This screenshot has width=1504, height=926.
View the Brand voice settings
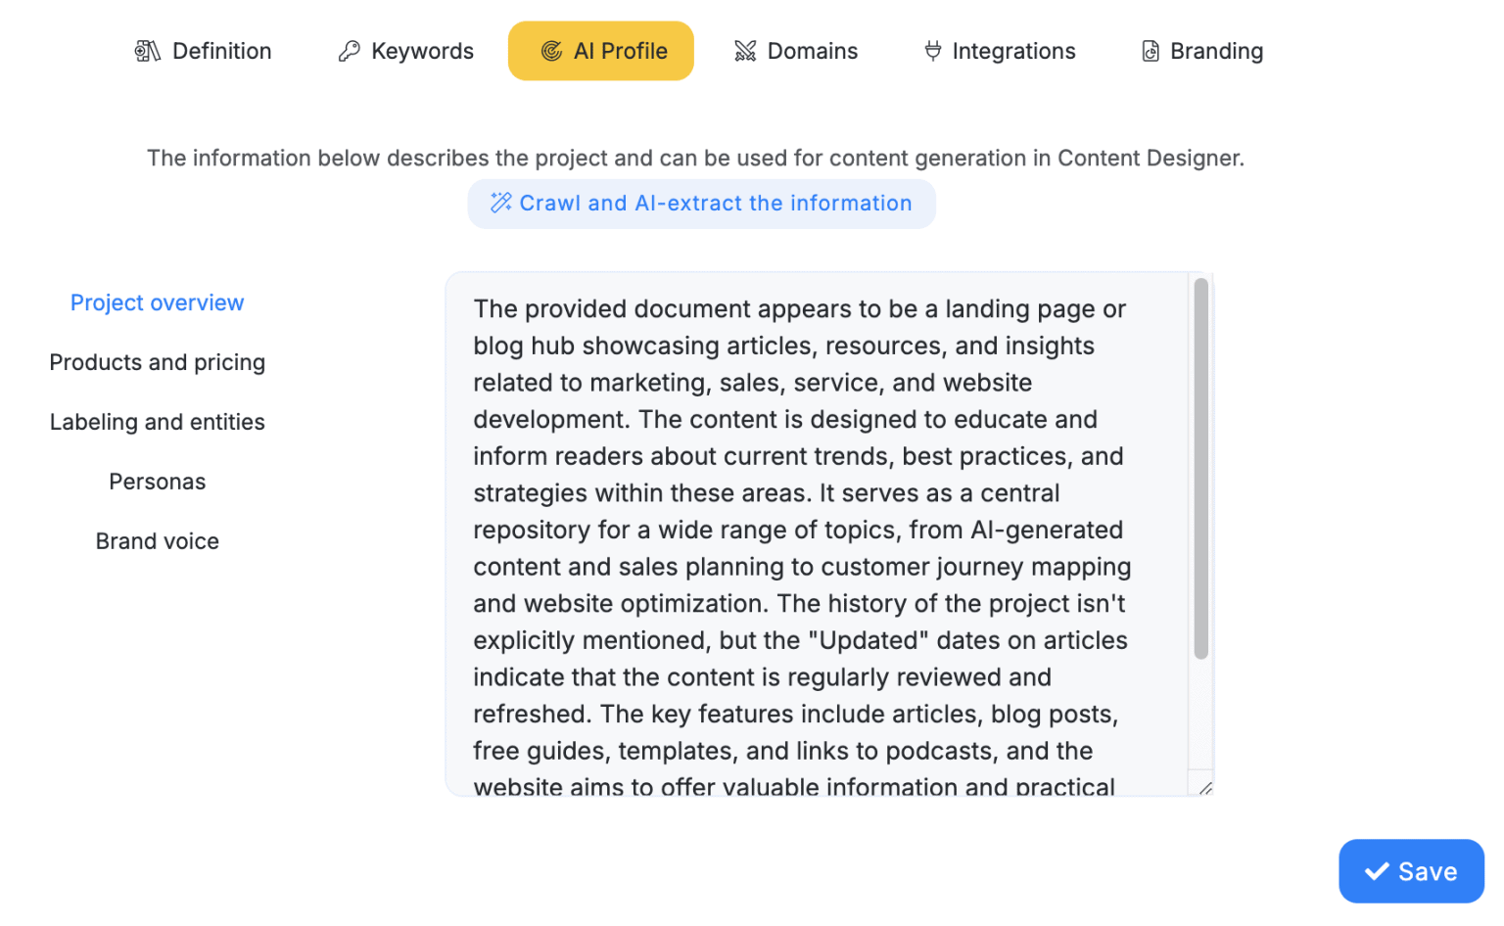pos(157,540)
